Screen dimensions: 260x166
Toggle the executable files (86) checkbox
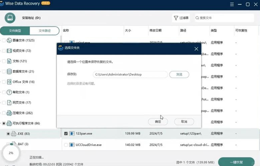point(4,123)
